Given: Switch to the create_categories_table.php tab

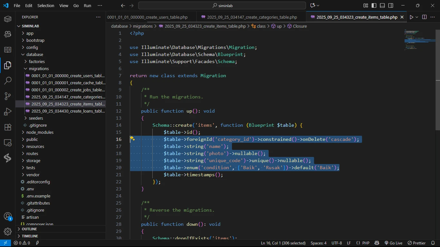Looking at the screenshot, I should pos(252,17).
